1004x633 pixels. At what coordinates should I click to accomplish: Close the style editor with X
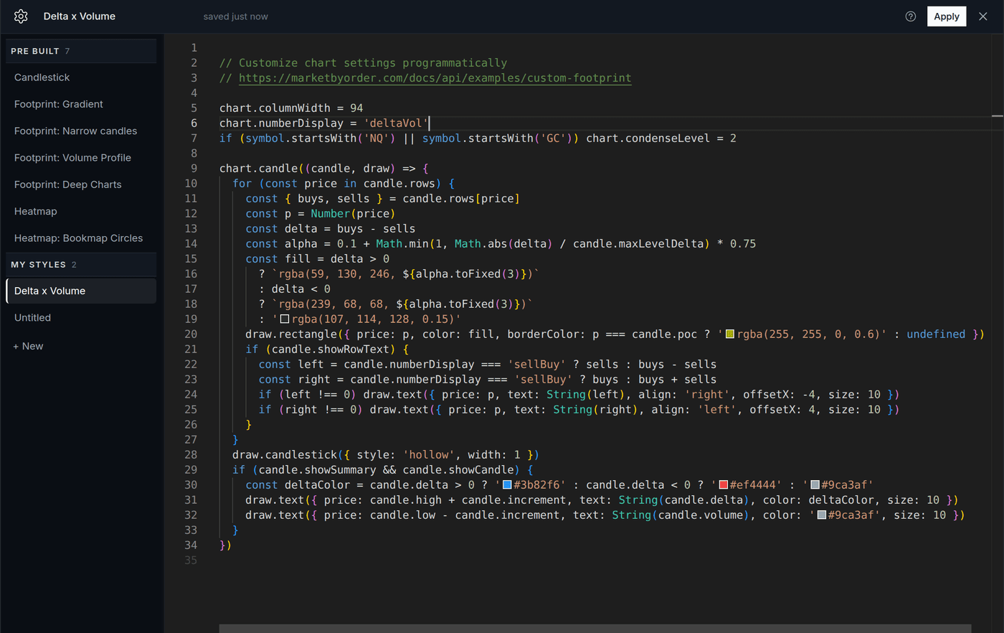(983, 17)
